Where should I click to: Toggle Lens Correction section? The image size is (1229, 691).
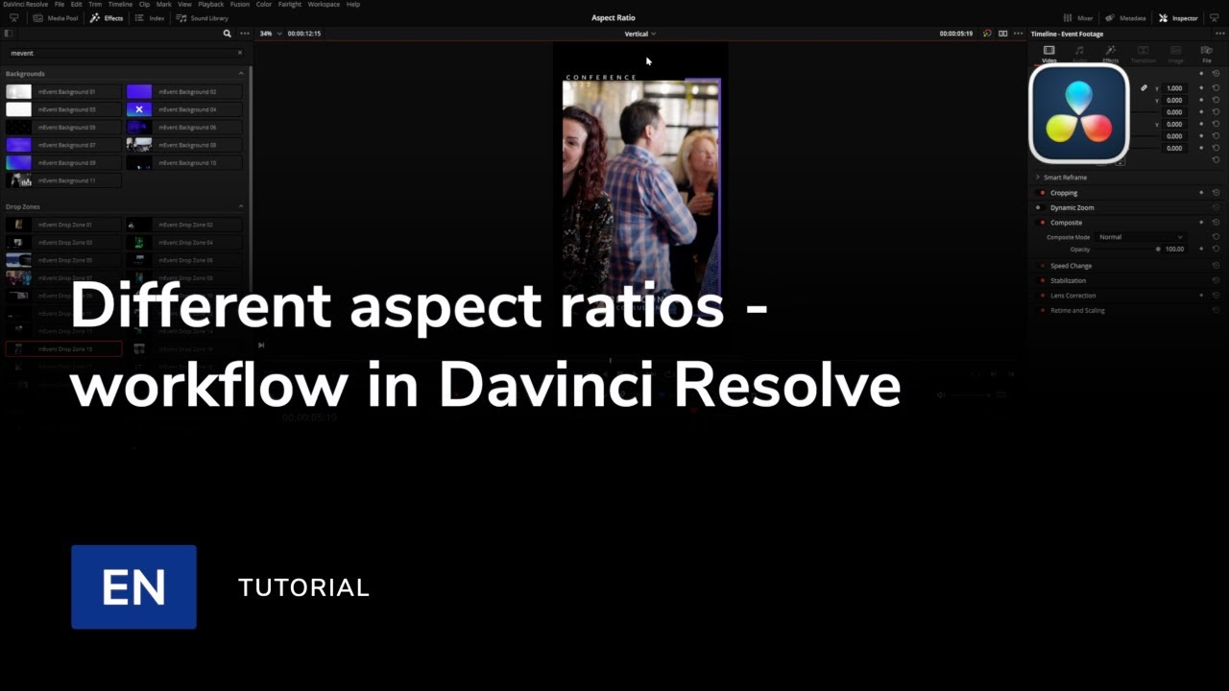[x=1043, y=296]
